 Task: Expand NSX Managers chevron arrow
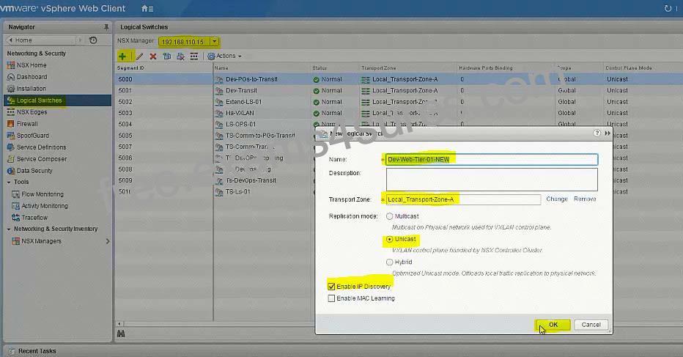[108, 241]
